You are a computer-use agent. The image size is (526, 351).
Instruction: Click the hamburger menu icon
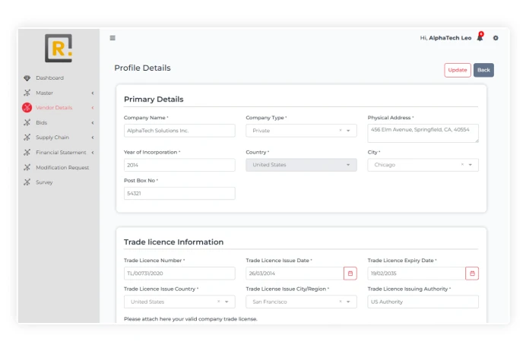[112, 38]
